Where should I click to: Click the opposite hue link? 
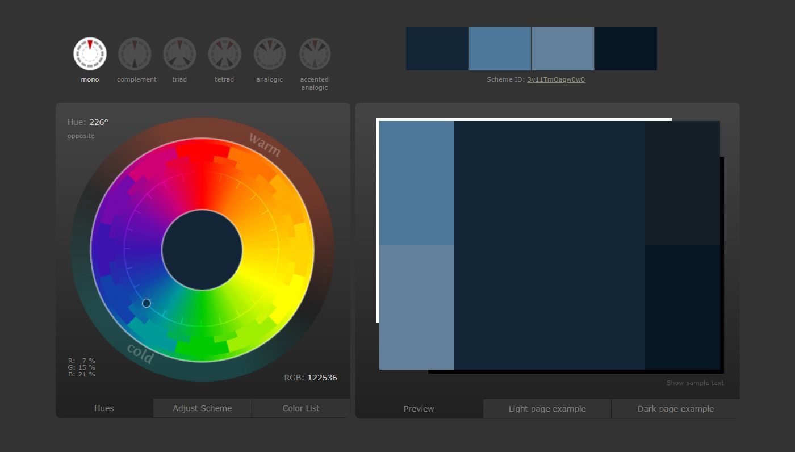point(81,136)
